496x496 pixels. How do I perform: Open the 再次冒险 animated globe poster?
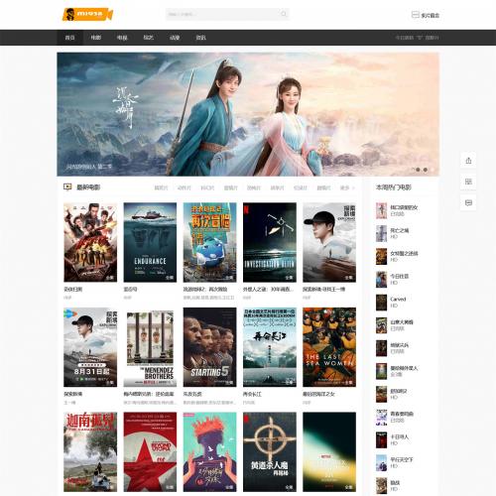[x=210, y=242]
